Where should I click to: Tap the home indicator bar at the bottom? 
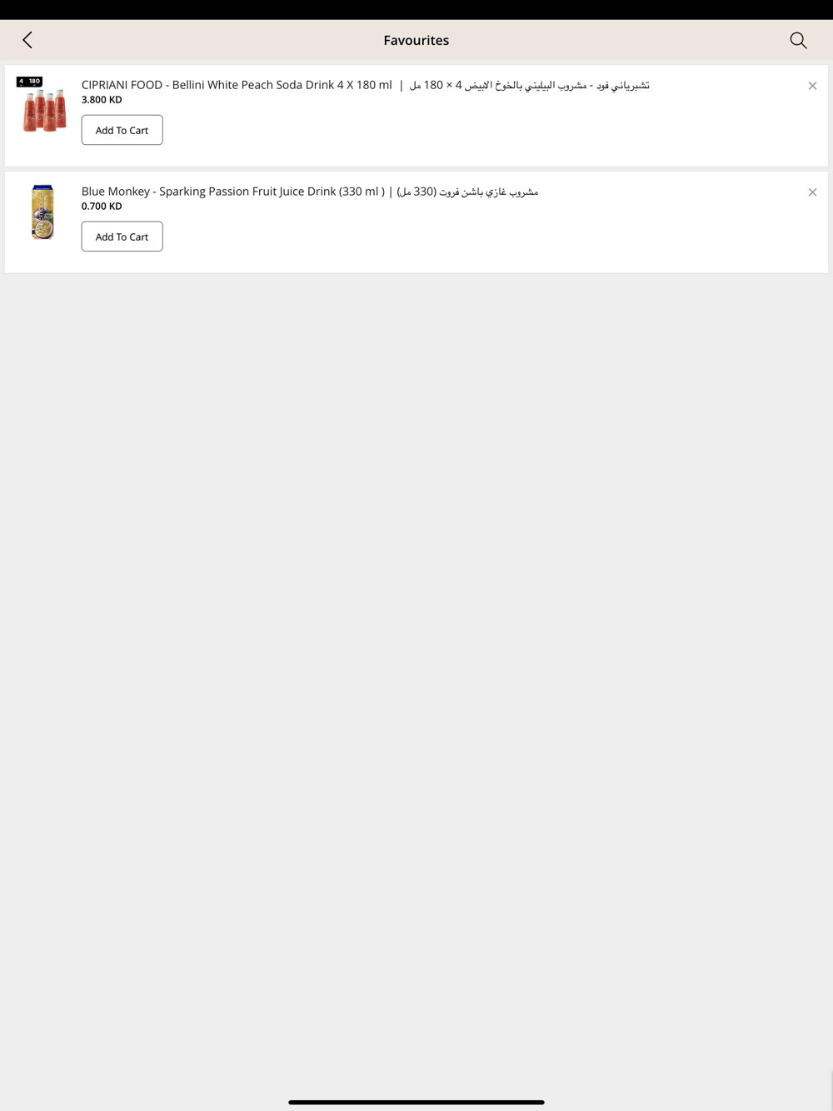tap(416, 1102)
